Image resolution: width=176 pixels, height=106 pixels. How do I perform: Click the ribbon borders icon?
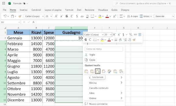(92, 16)
